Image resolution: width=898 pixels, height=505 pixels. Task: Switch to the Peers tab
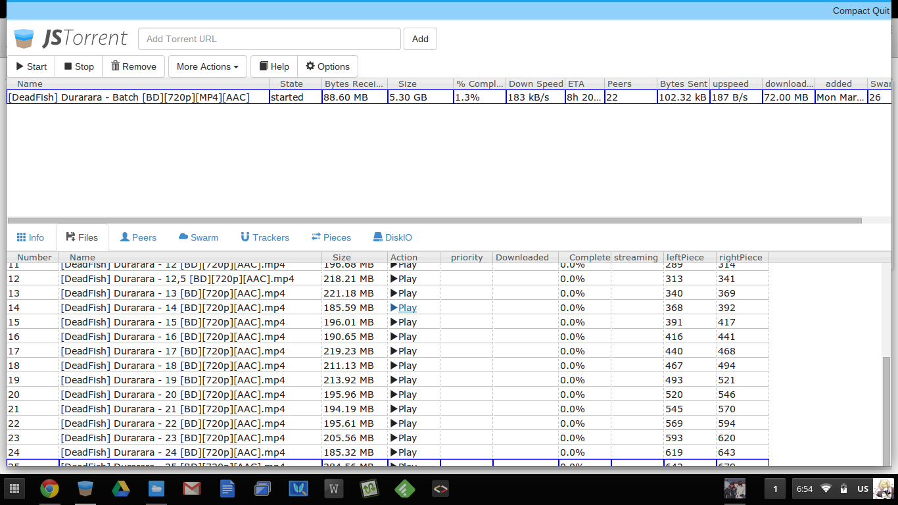coord(138,237)
